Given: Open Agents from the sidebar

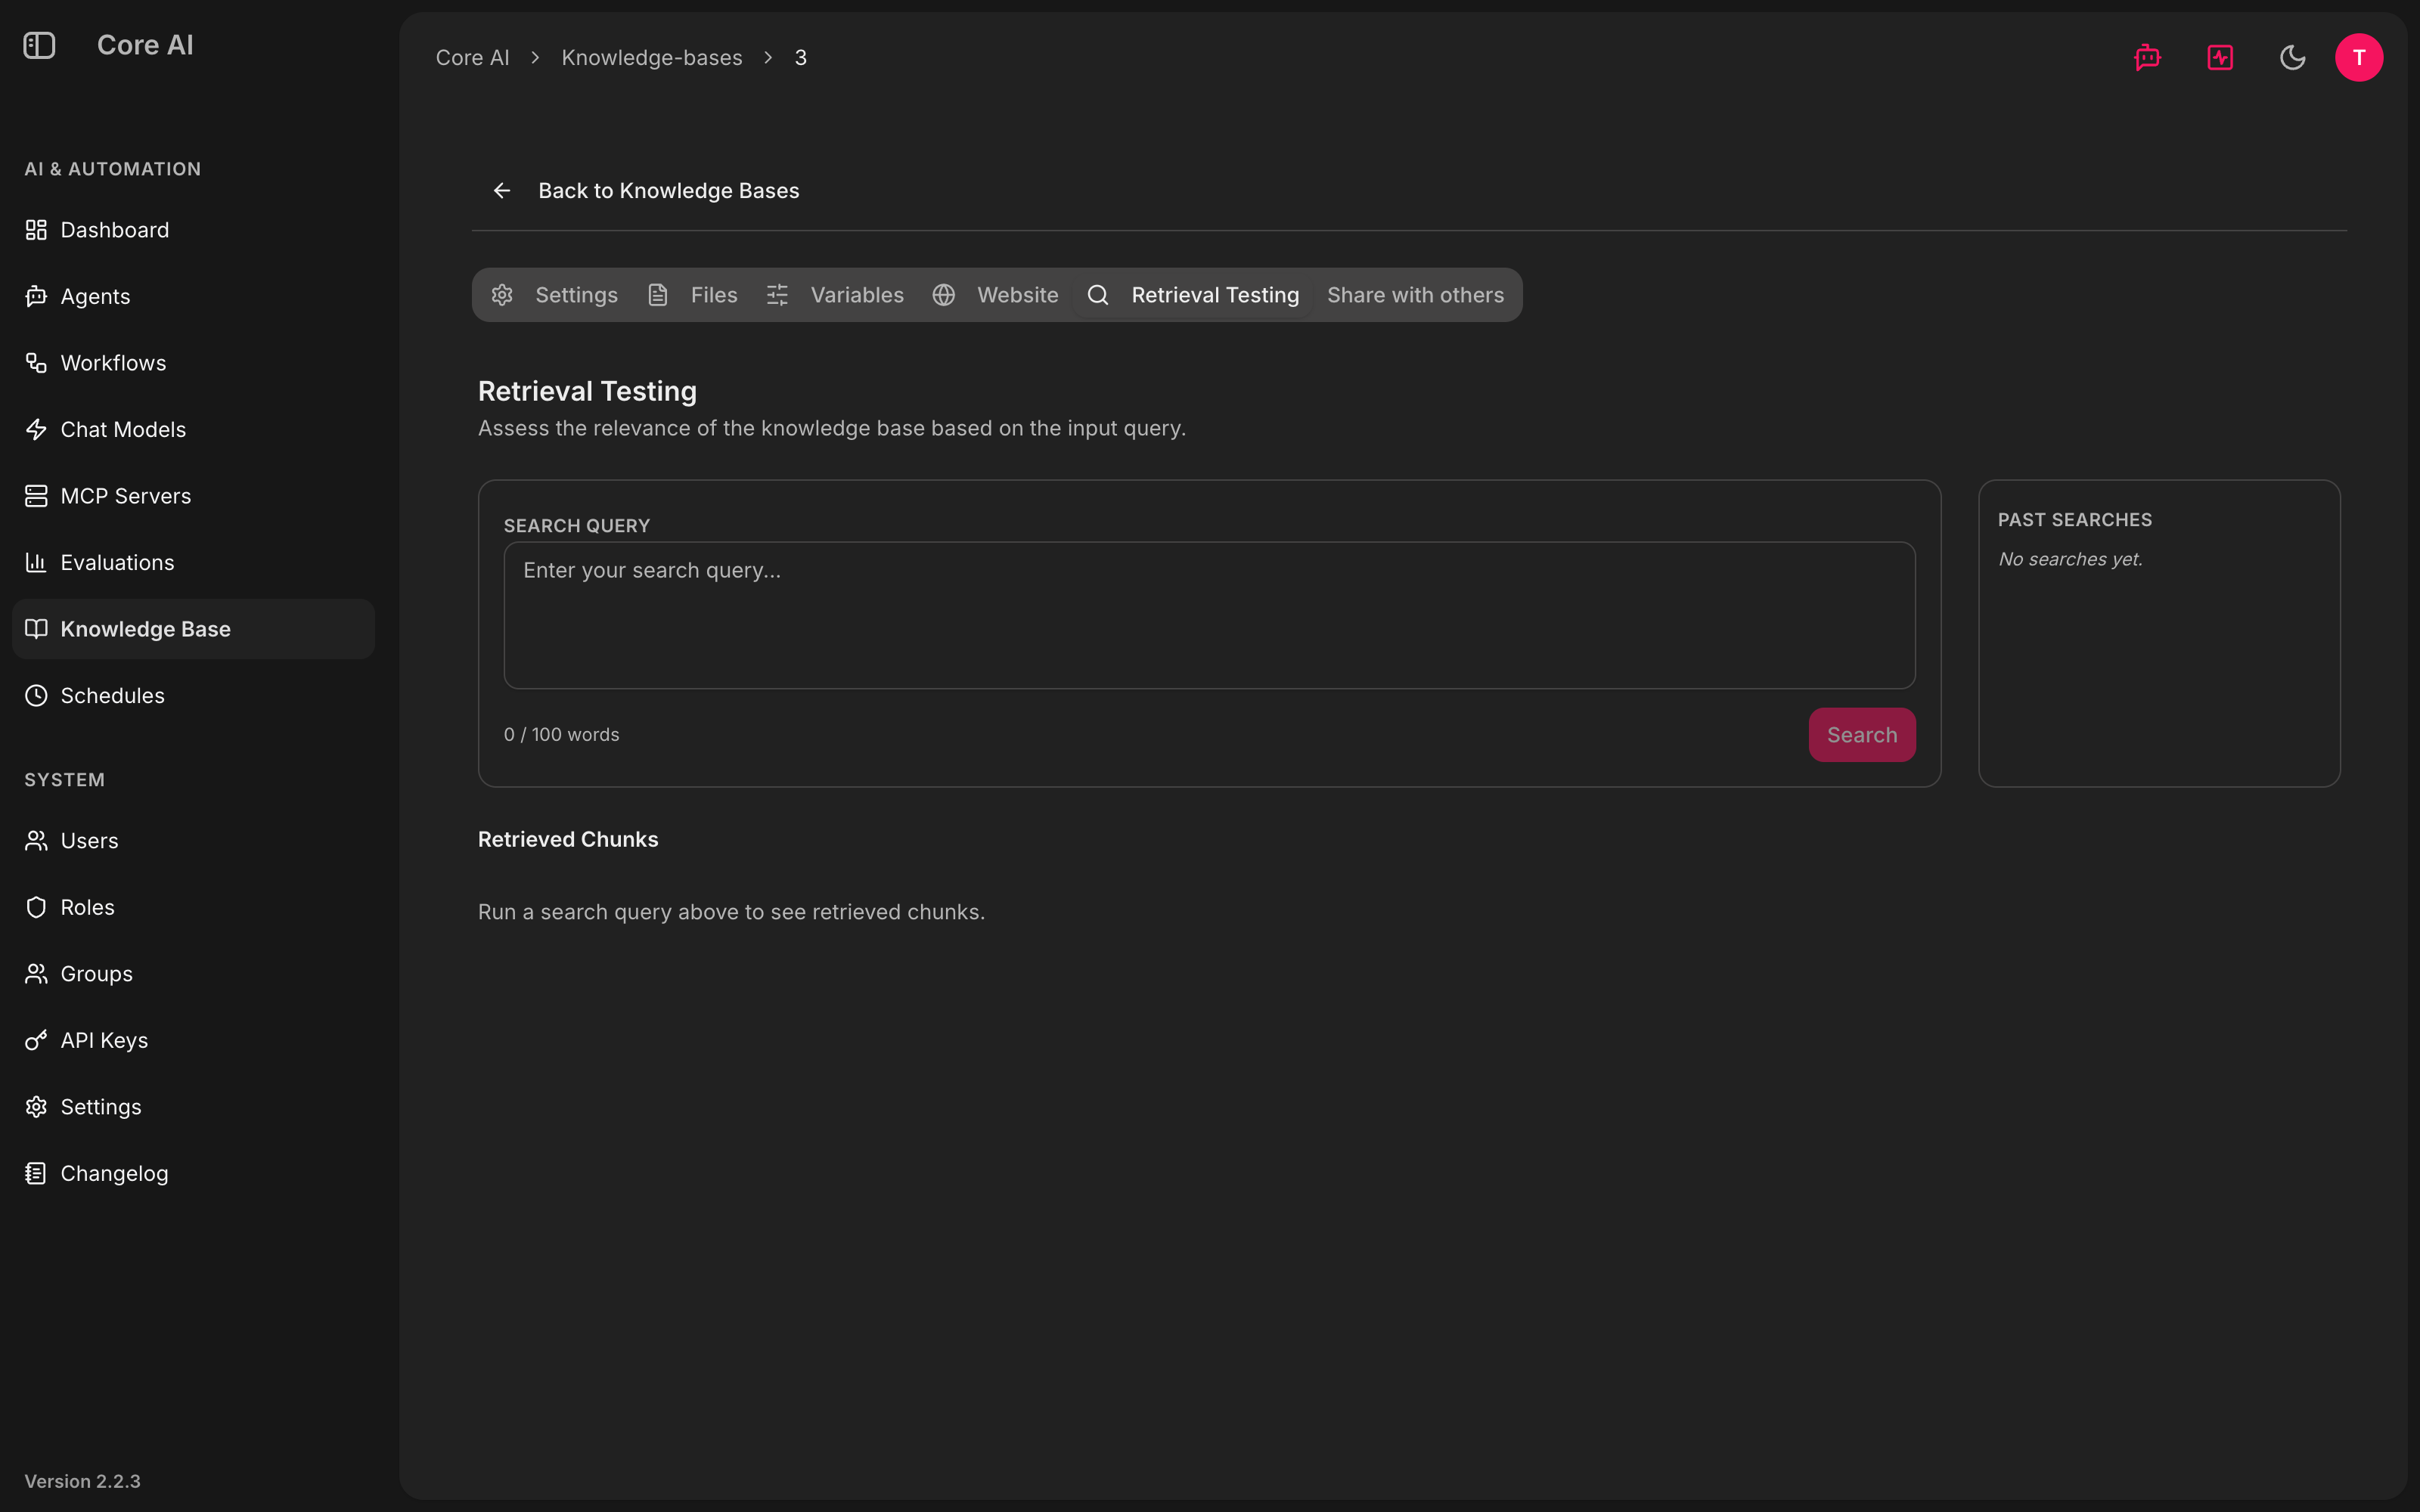Looking at the screenshot, I should tap(193, 296).
